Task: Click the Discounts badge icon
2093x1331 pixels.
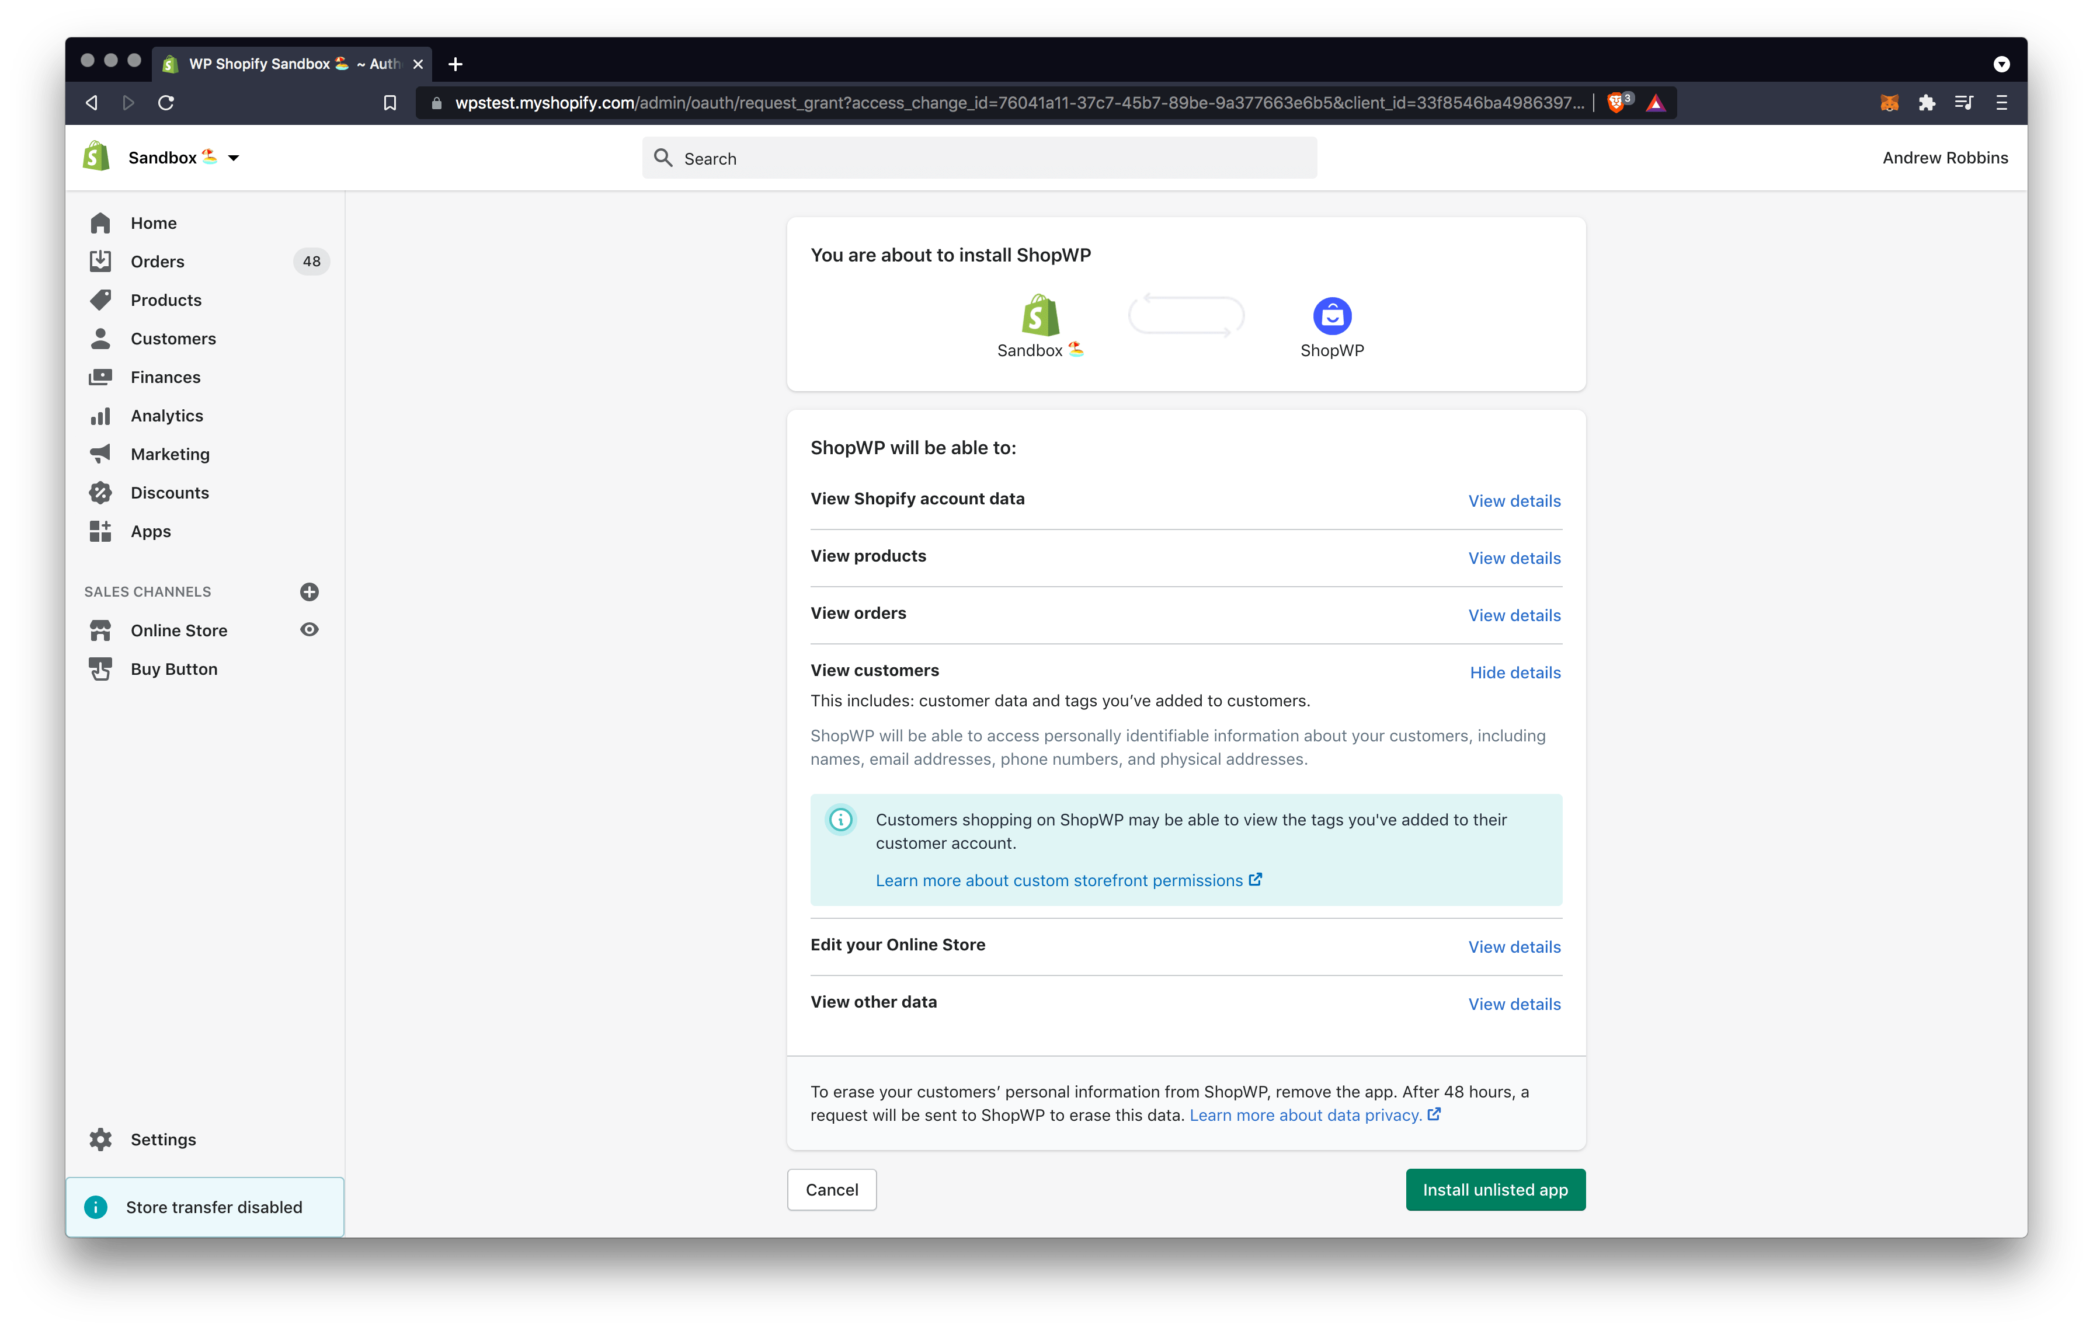Action: 101,493
